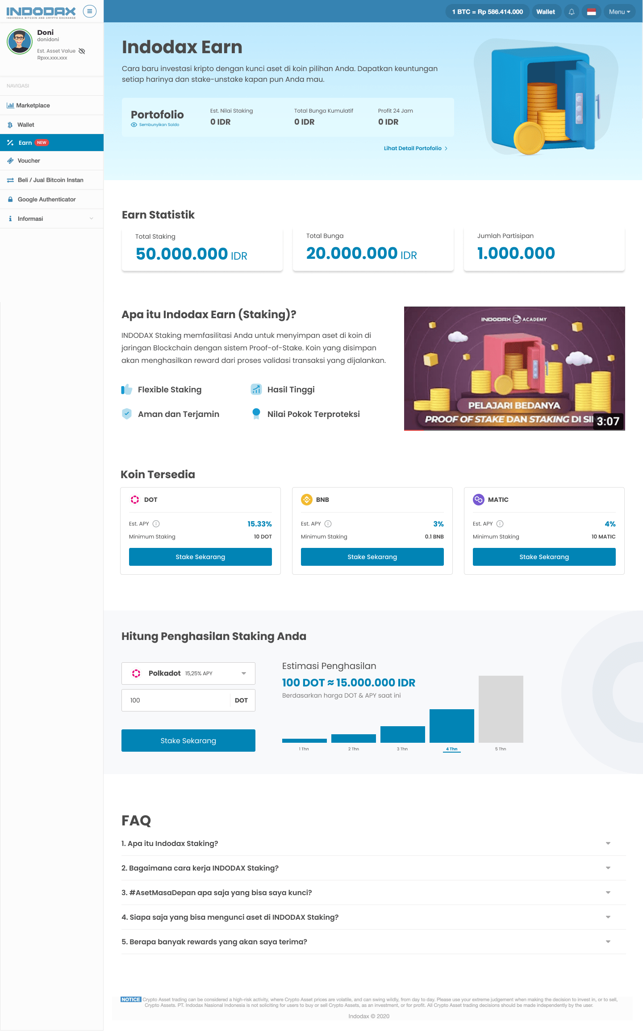The height and width of the screenshot is (1031, 643).
Task: Open the Polkadot coin dropdown
Action: tap(188, 673)
